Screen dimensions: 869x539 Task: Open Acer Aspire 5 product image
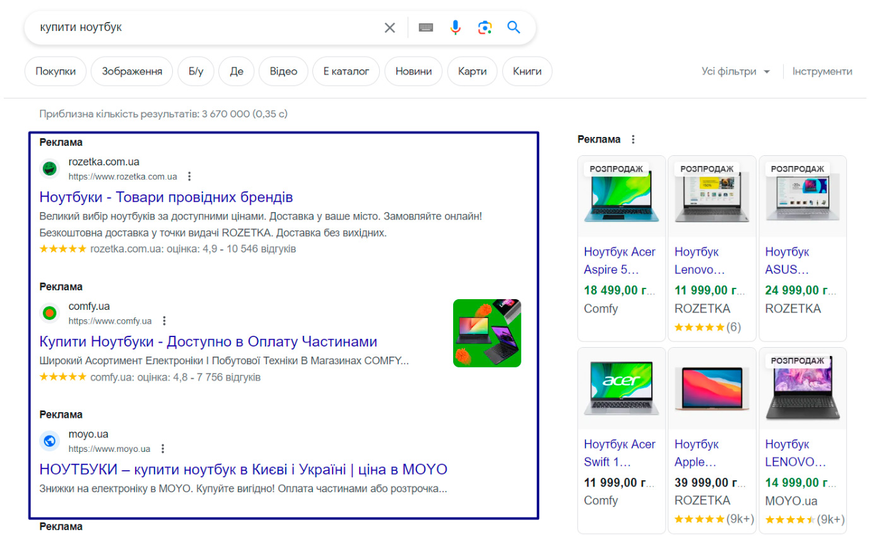(622, 196)
